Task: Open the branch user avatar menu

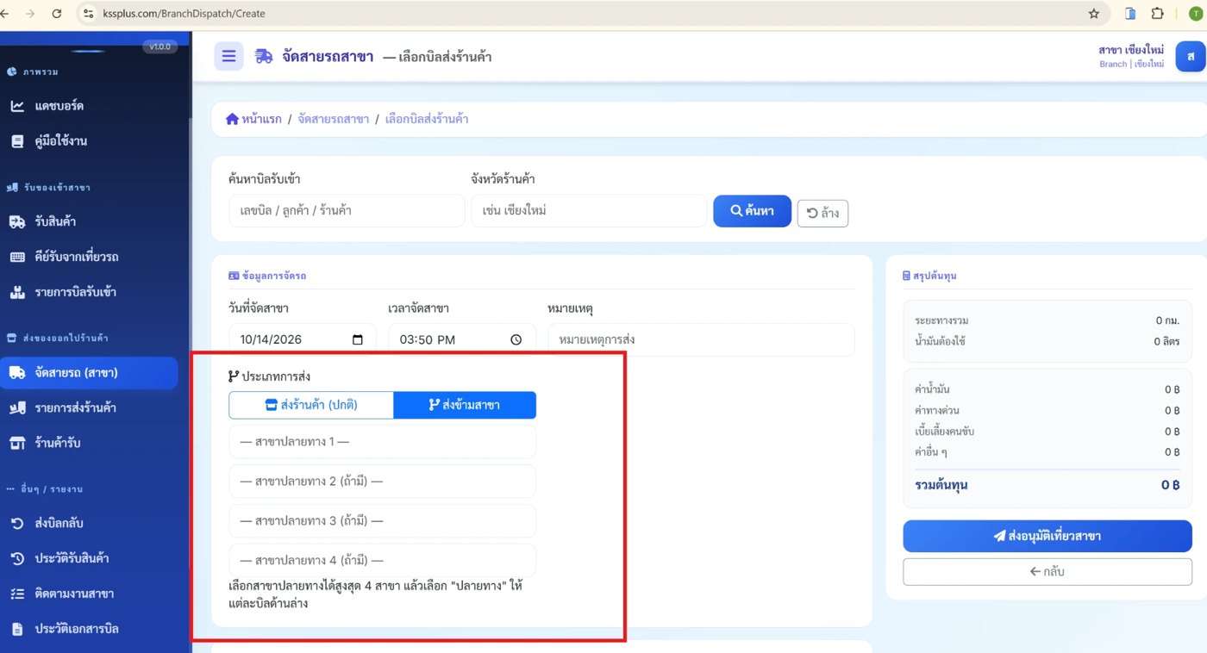Action: [x=1191, y=56]
